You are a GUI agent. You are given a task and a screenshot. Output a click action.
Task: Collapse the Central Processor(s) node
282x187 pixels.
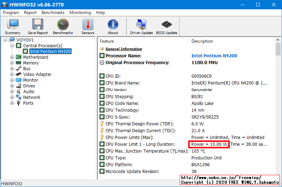pyautogui.click(x=12, y=46)
